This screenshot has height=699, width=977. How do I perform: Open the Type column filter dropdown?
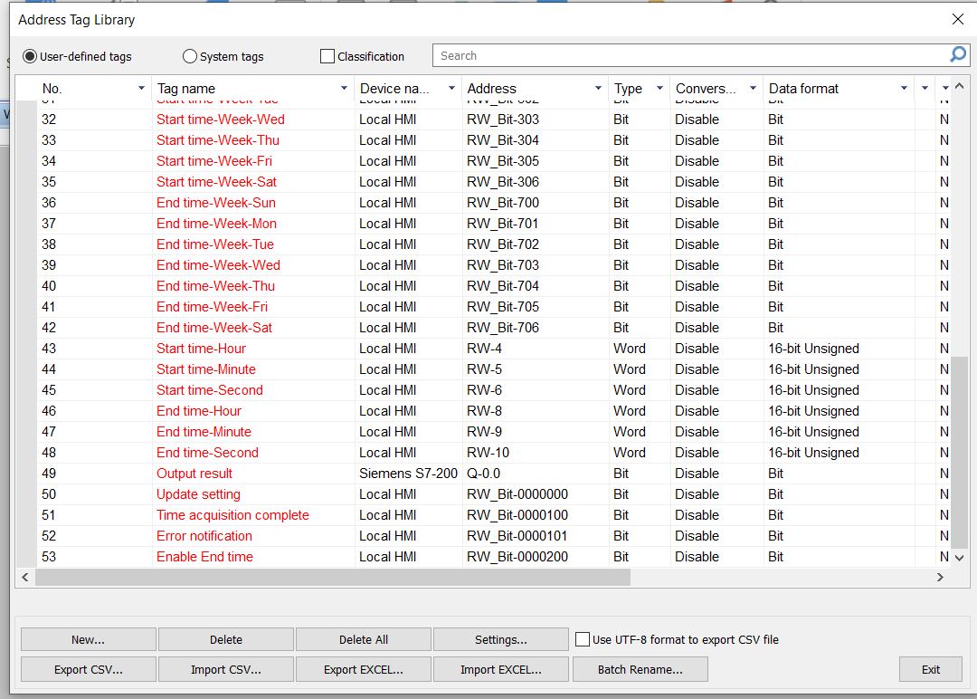(659, 89)
